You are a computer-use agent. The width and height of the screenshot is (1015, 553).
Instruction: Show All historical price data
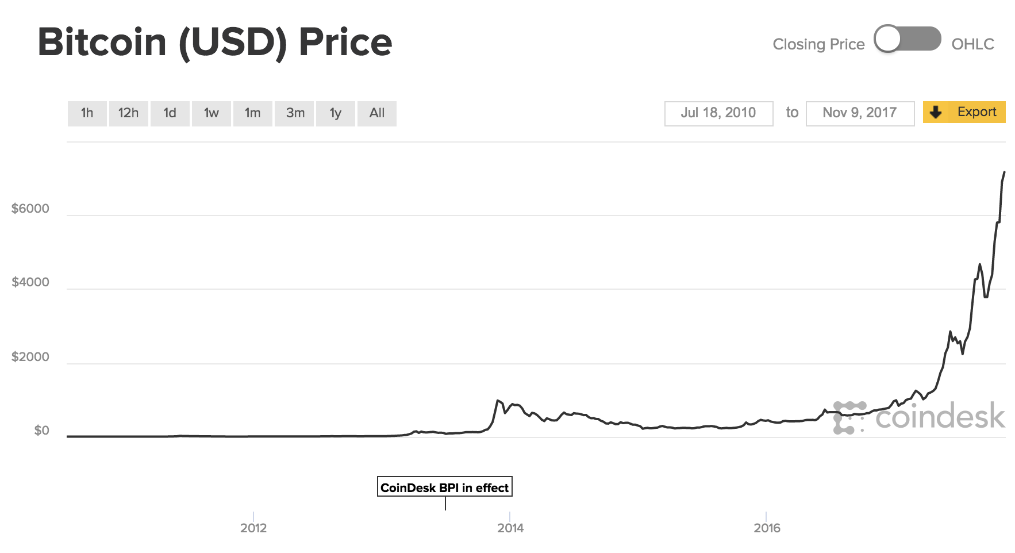coord(376,113)
